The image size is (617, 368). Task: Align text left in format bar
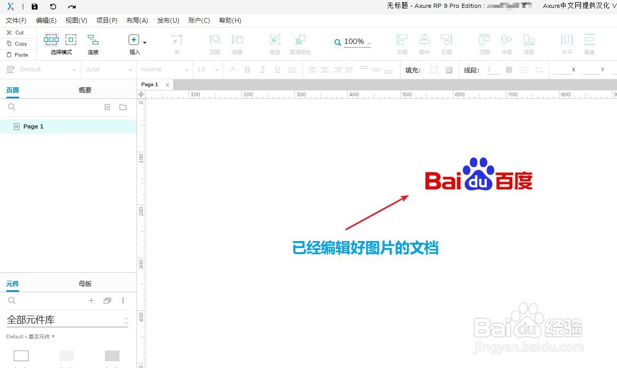pos(312,70)
